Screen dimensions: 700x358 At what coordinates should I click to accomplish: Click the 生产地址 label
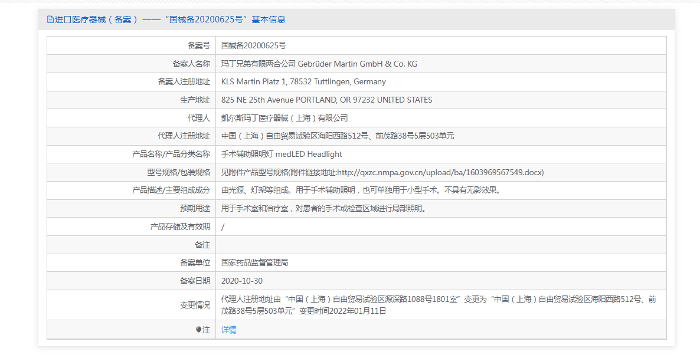(195, 100)
